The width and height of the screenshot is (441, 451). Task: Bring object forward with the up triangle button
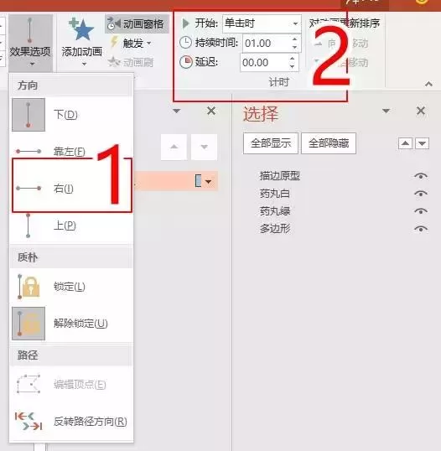click(x=405, y=143)
